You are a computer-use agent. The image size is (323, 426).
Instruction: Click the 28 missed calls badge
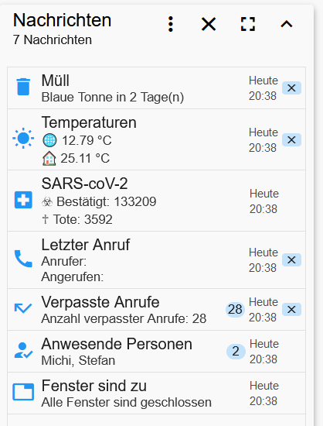235,310
